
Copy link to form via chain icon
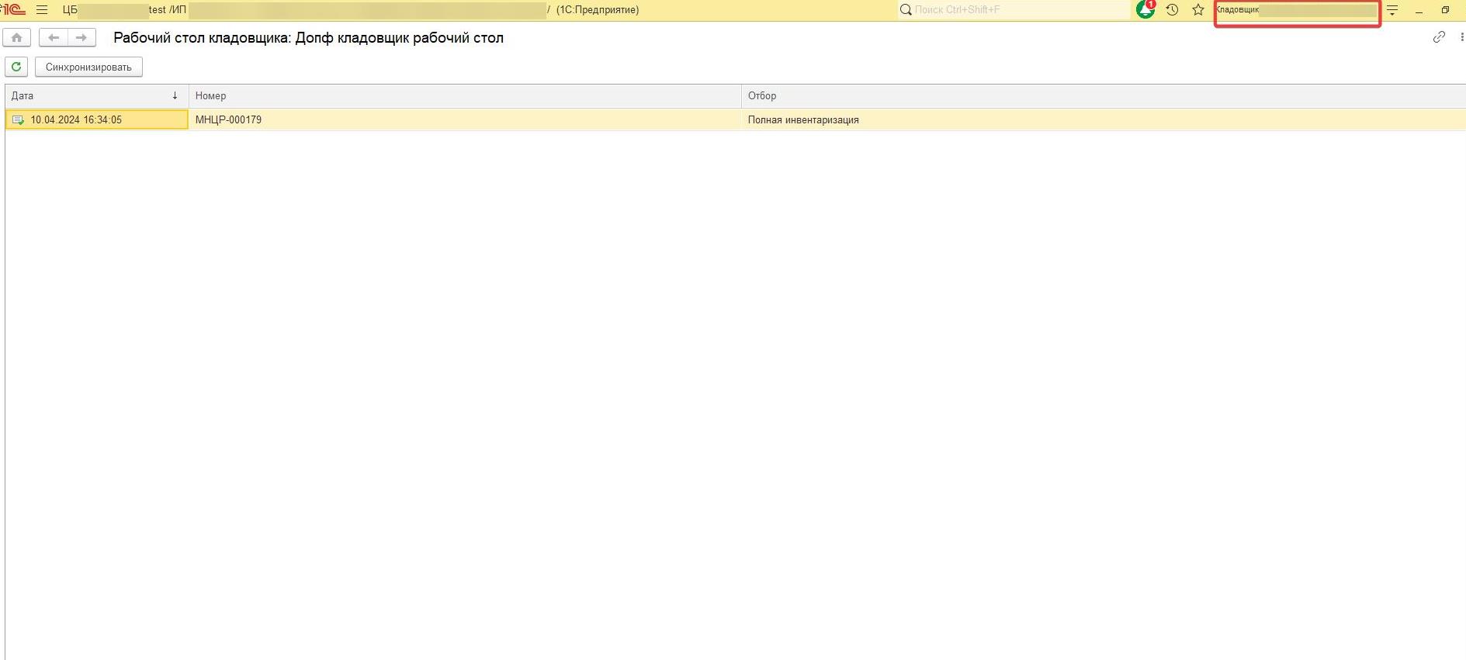[x=1439, y=37]
